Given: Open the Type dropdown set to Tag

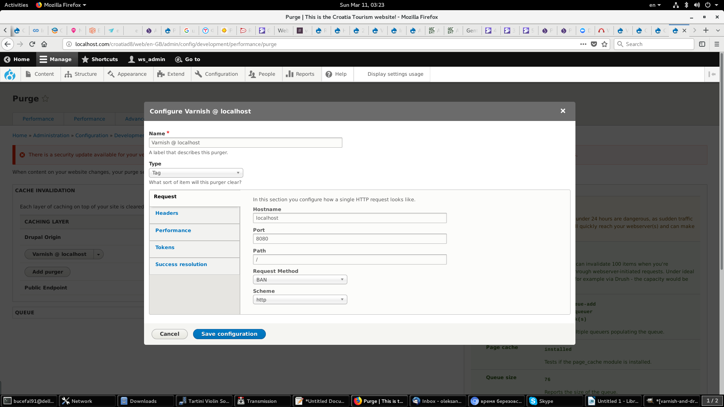Looking at the screenshot, I should 196,173.
